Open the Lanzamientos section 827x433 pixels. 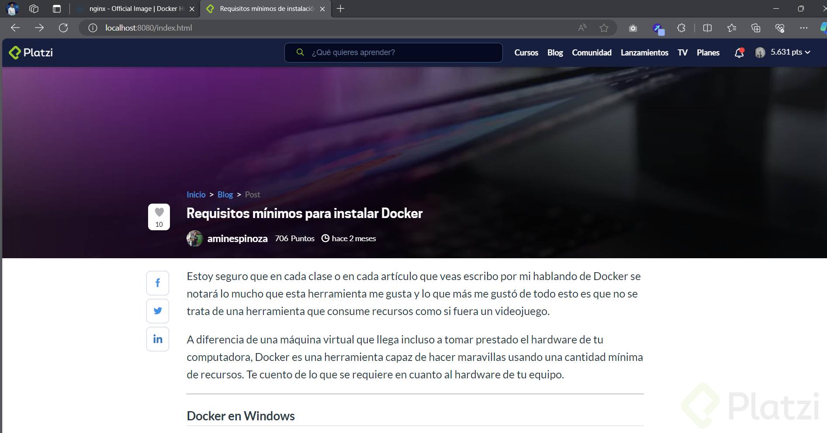[x=644, y=52]
